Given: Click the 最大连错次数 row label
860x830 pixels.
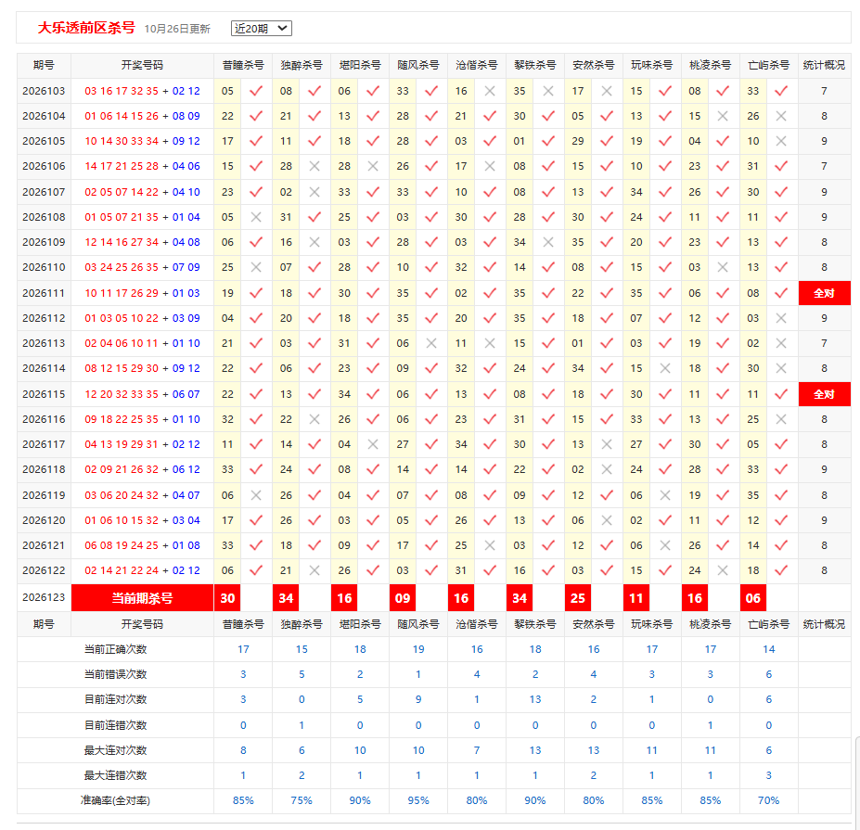Looking at the screenshot, I should [115, 775].
